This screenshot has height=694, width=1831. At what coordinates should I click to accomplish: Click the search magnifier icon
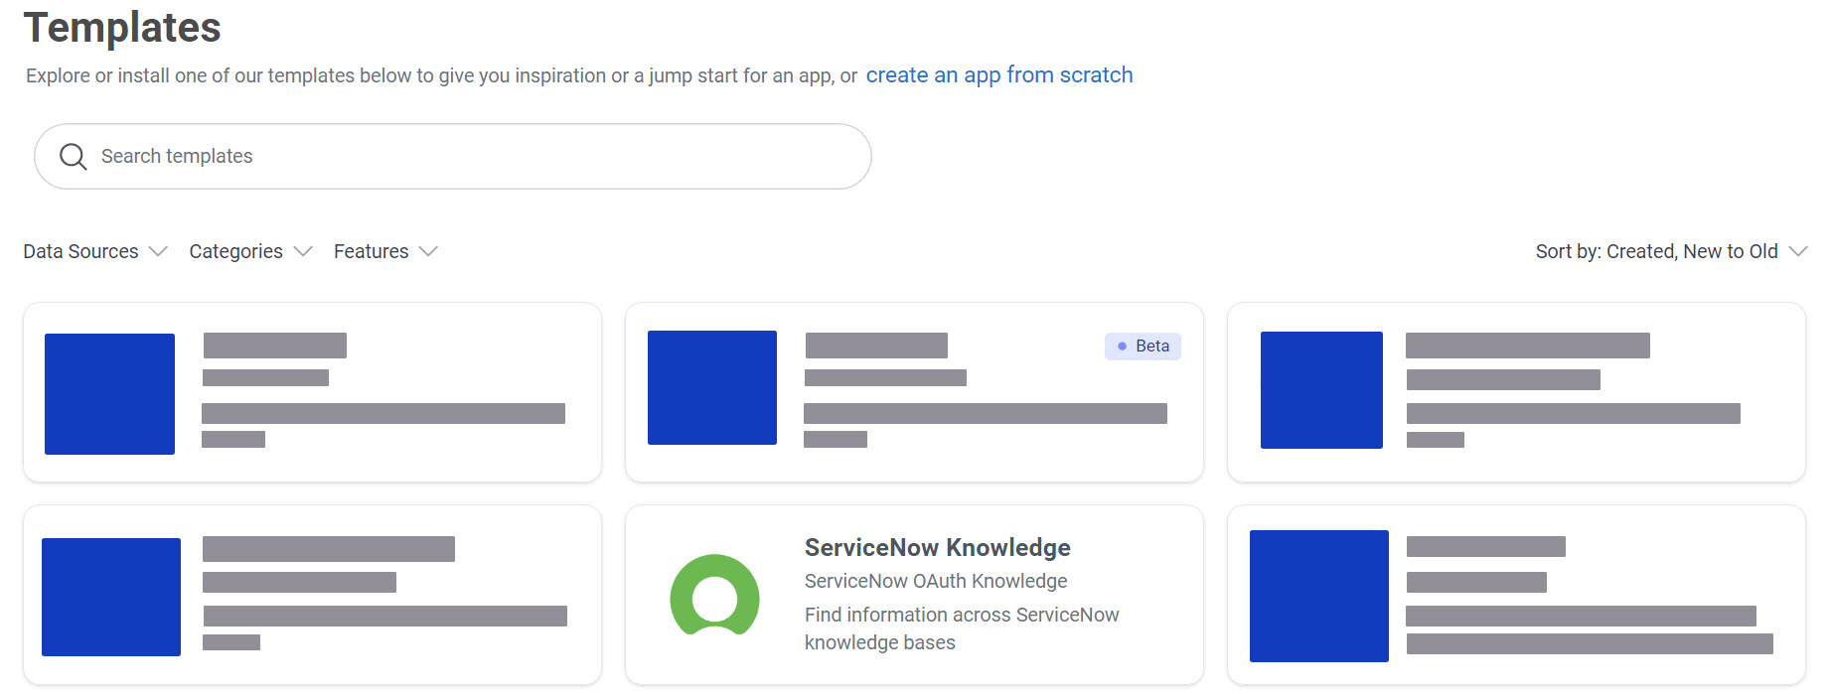pyautogui.click(x=73, y=157)
